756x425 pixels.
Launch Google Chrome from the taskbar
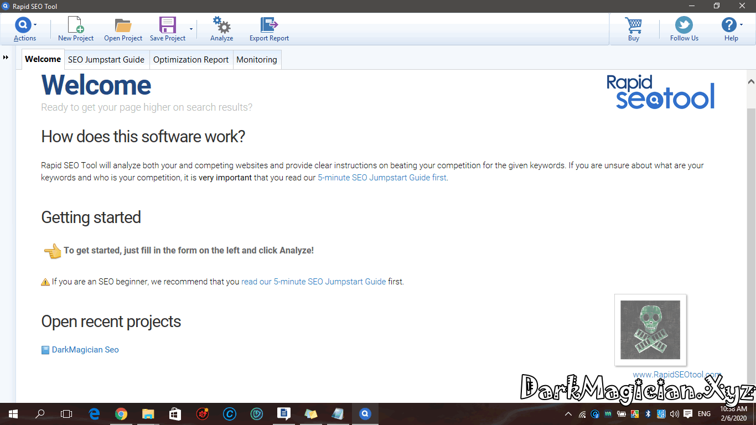point(121,414)
